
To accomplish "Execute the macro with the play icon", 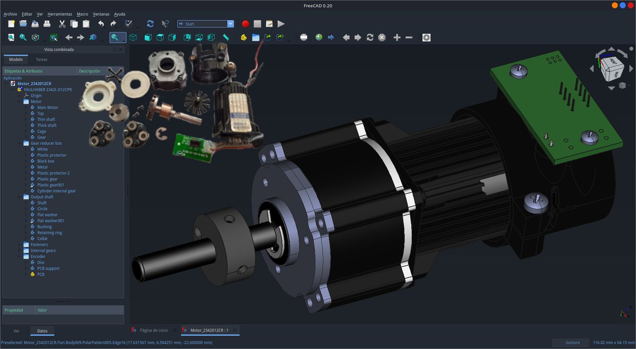I will pyautogui.click(x=280, y=23).
